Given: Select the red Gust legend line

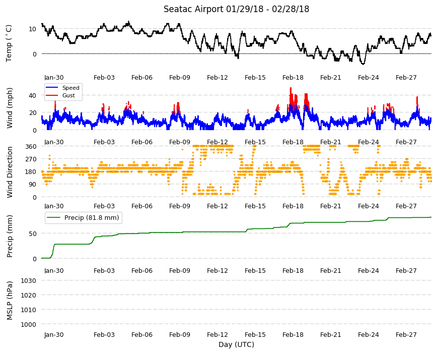Looking at the screenshot, I should (51, 95).
